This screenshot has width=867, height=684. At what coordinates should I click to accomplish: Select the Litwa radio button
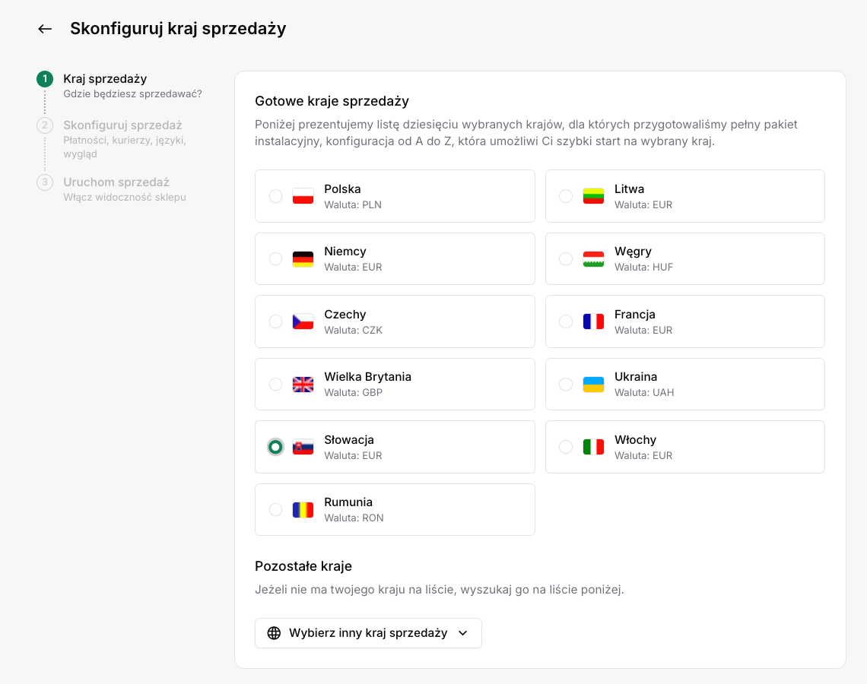[x=566, y=196]
